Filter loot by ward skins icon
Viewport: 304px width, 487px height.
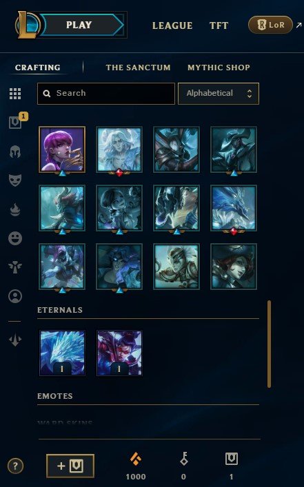coord(15,267)
